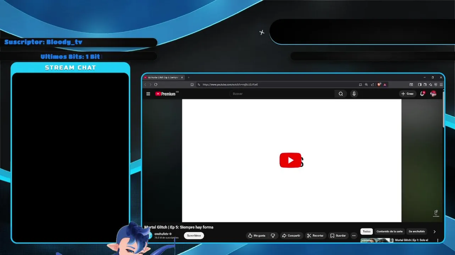This screenshot has height=255, width=455.
Task: Click the Compartir share button
Action: pos(291,236)
